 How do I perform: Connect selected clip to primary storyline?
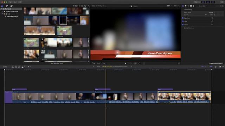click(13, 67)
